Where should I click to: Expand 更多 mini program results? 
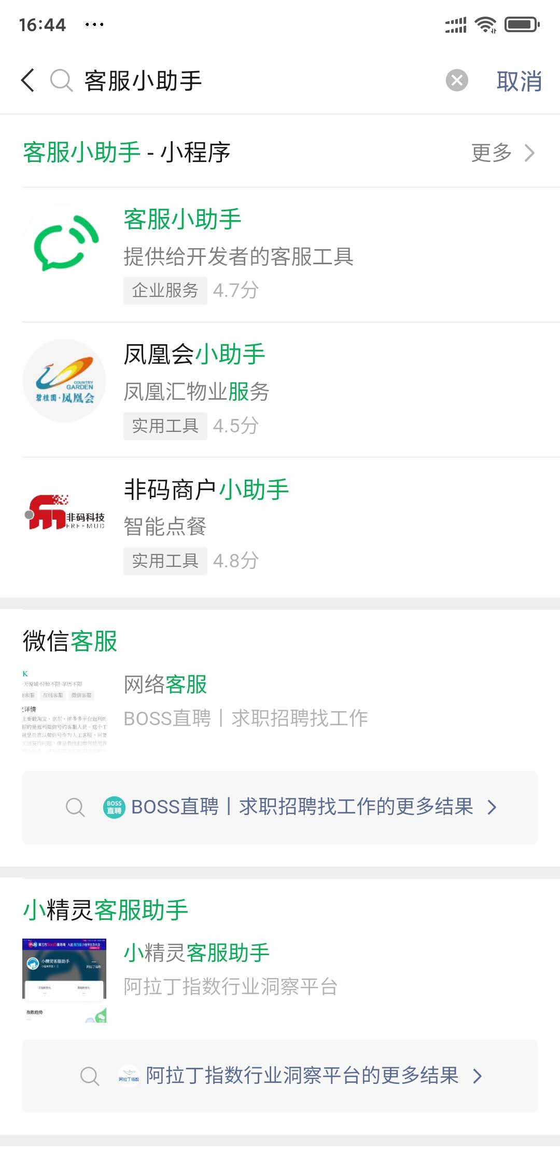tap(502, 153)
